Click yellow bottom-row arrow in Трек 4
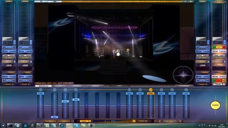This screenshot has height=128, width=228. [224, 80]
